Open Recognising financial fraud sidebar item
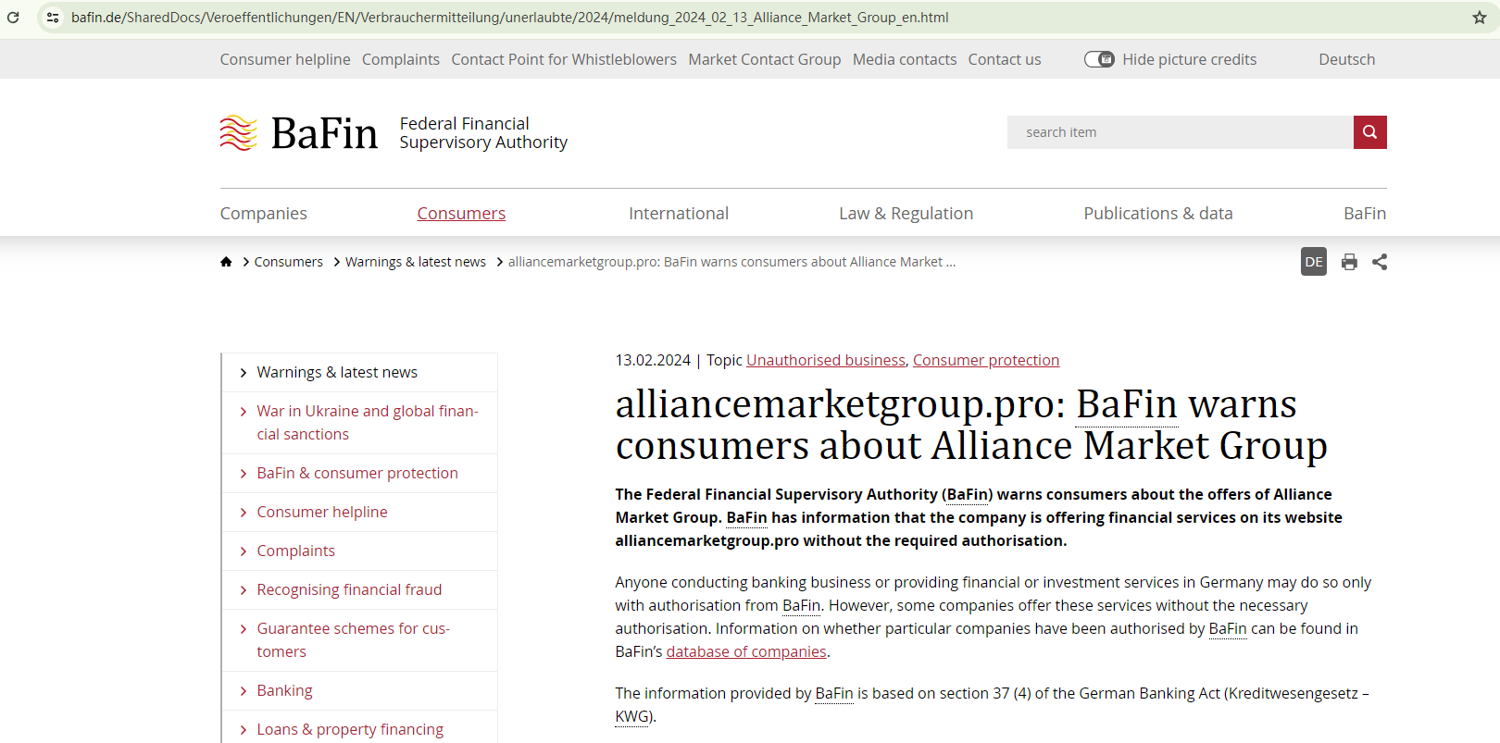This screenshot has height=743, width=1500. 349,589
